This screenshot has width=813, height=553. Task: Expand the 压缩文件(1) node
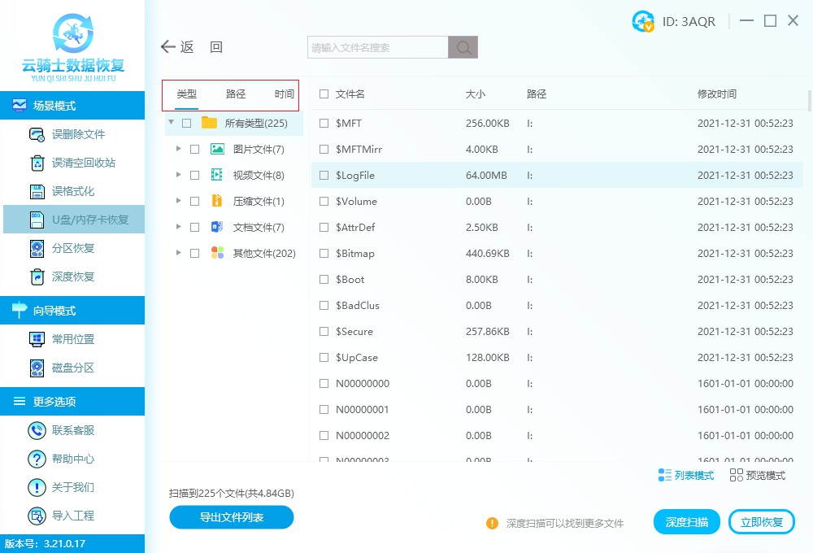(x=178, y=200)
